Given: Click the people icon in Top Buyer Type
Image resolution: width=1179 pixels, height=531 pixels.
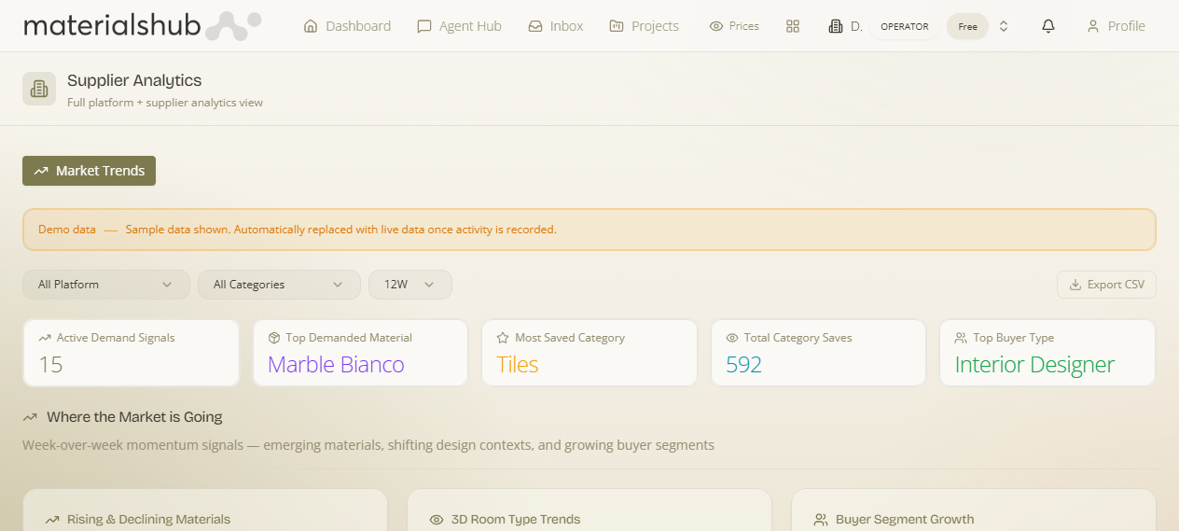Looking at the screenshot, I should point(961,338).
